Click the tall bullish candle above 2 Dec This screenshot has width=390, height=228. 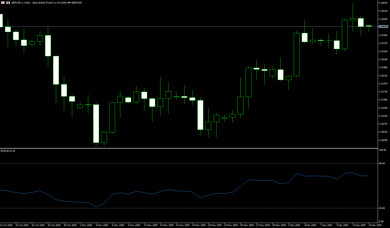pyautogui.click(x=297, y=54)
